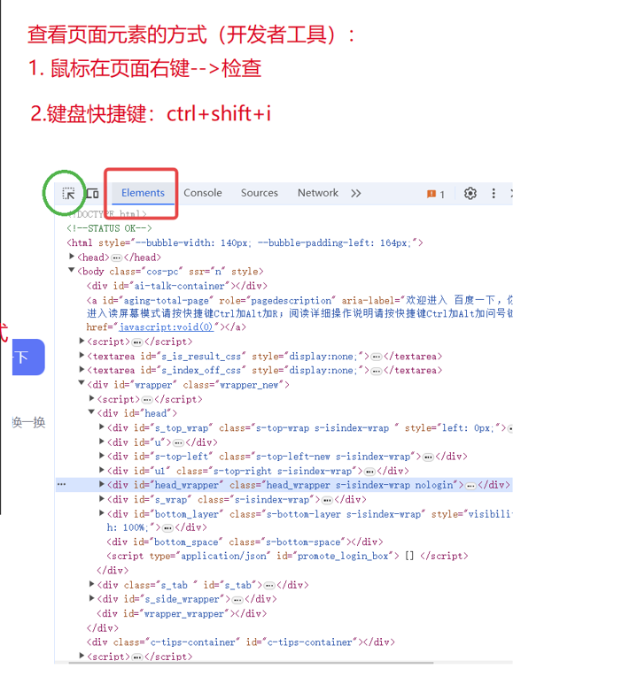Click the ellipsis in u1 row
The height and width of the screenshot is (684, 622).
click(370, 472)
